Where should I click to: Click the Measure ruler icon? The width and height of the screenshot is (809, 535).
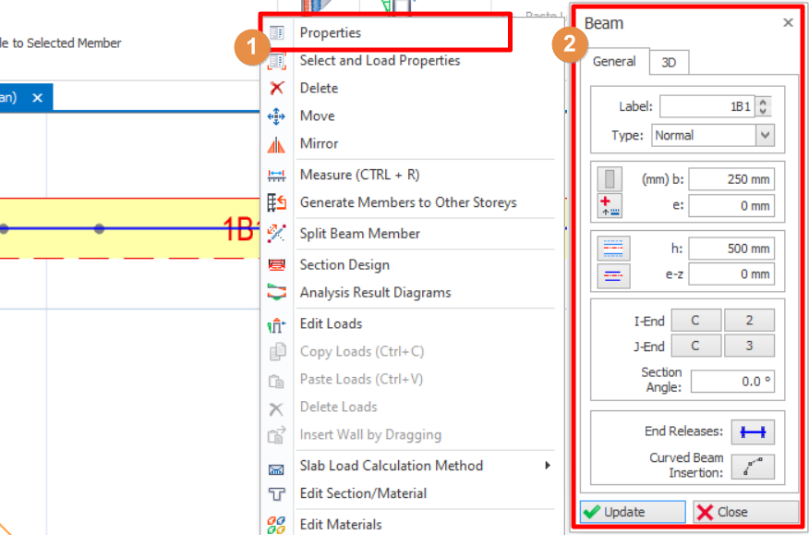point(276,176)
